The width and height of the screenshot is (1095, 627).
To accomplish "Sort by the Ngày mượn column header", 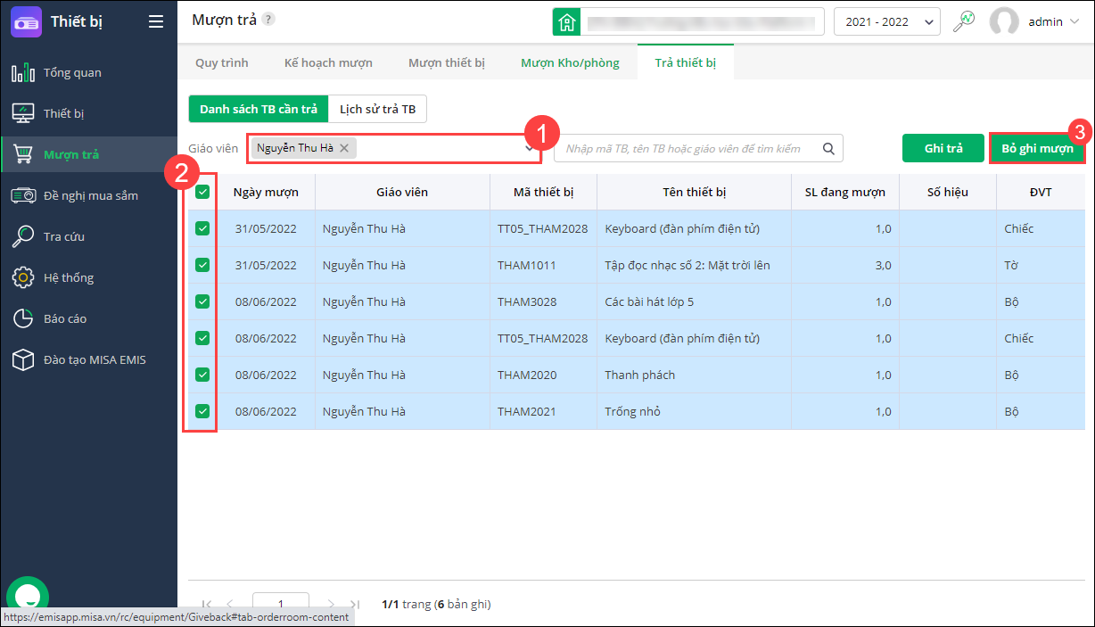I will (x=266, y=192).
